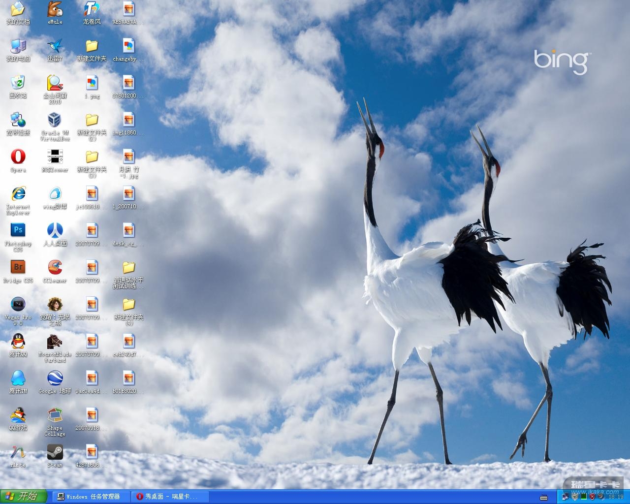The image size is (630, 504).
Task: Click the green CPU usage tray icon
Action: [583, 497]
